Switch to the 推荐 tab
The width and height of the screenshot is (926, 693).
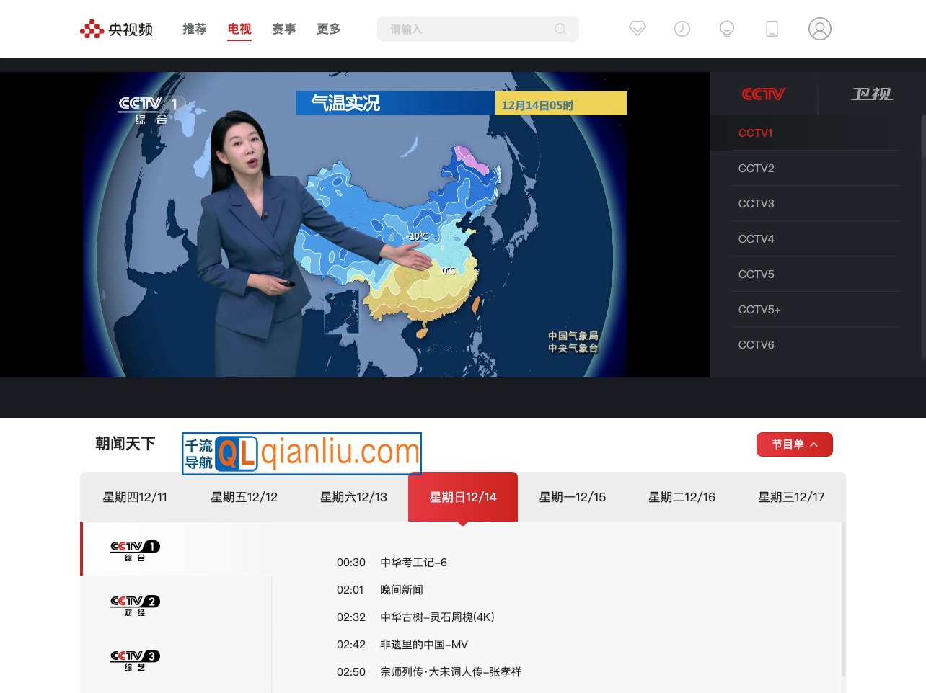pyautogui.click(x=194, y=29)
